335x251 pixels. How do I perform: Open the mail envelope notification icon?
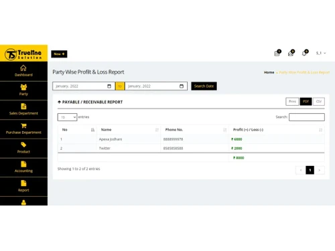(291, 54)
